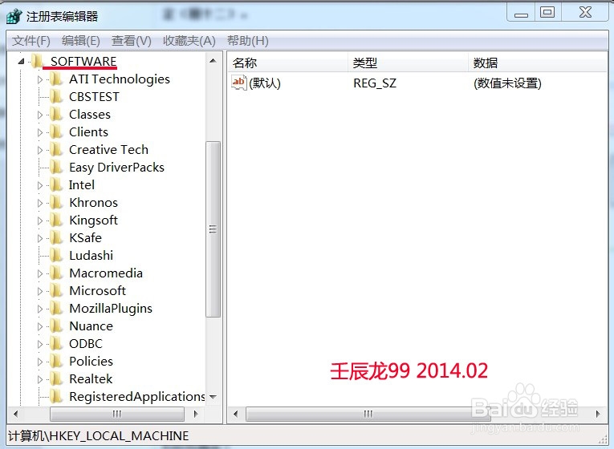Screen dimensions: 614x449
Task: Select the Easy DriverPacks key label
Action: [116, 168]
